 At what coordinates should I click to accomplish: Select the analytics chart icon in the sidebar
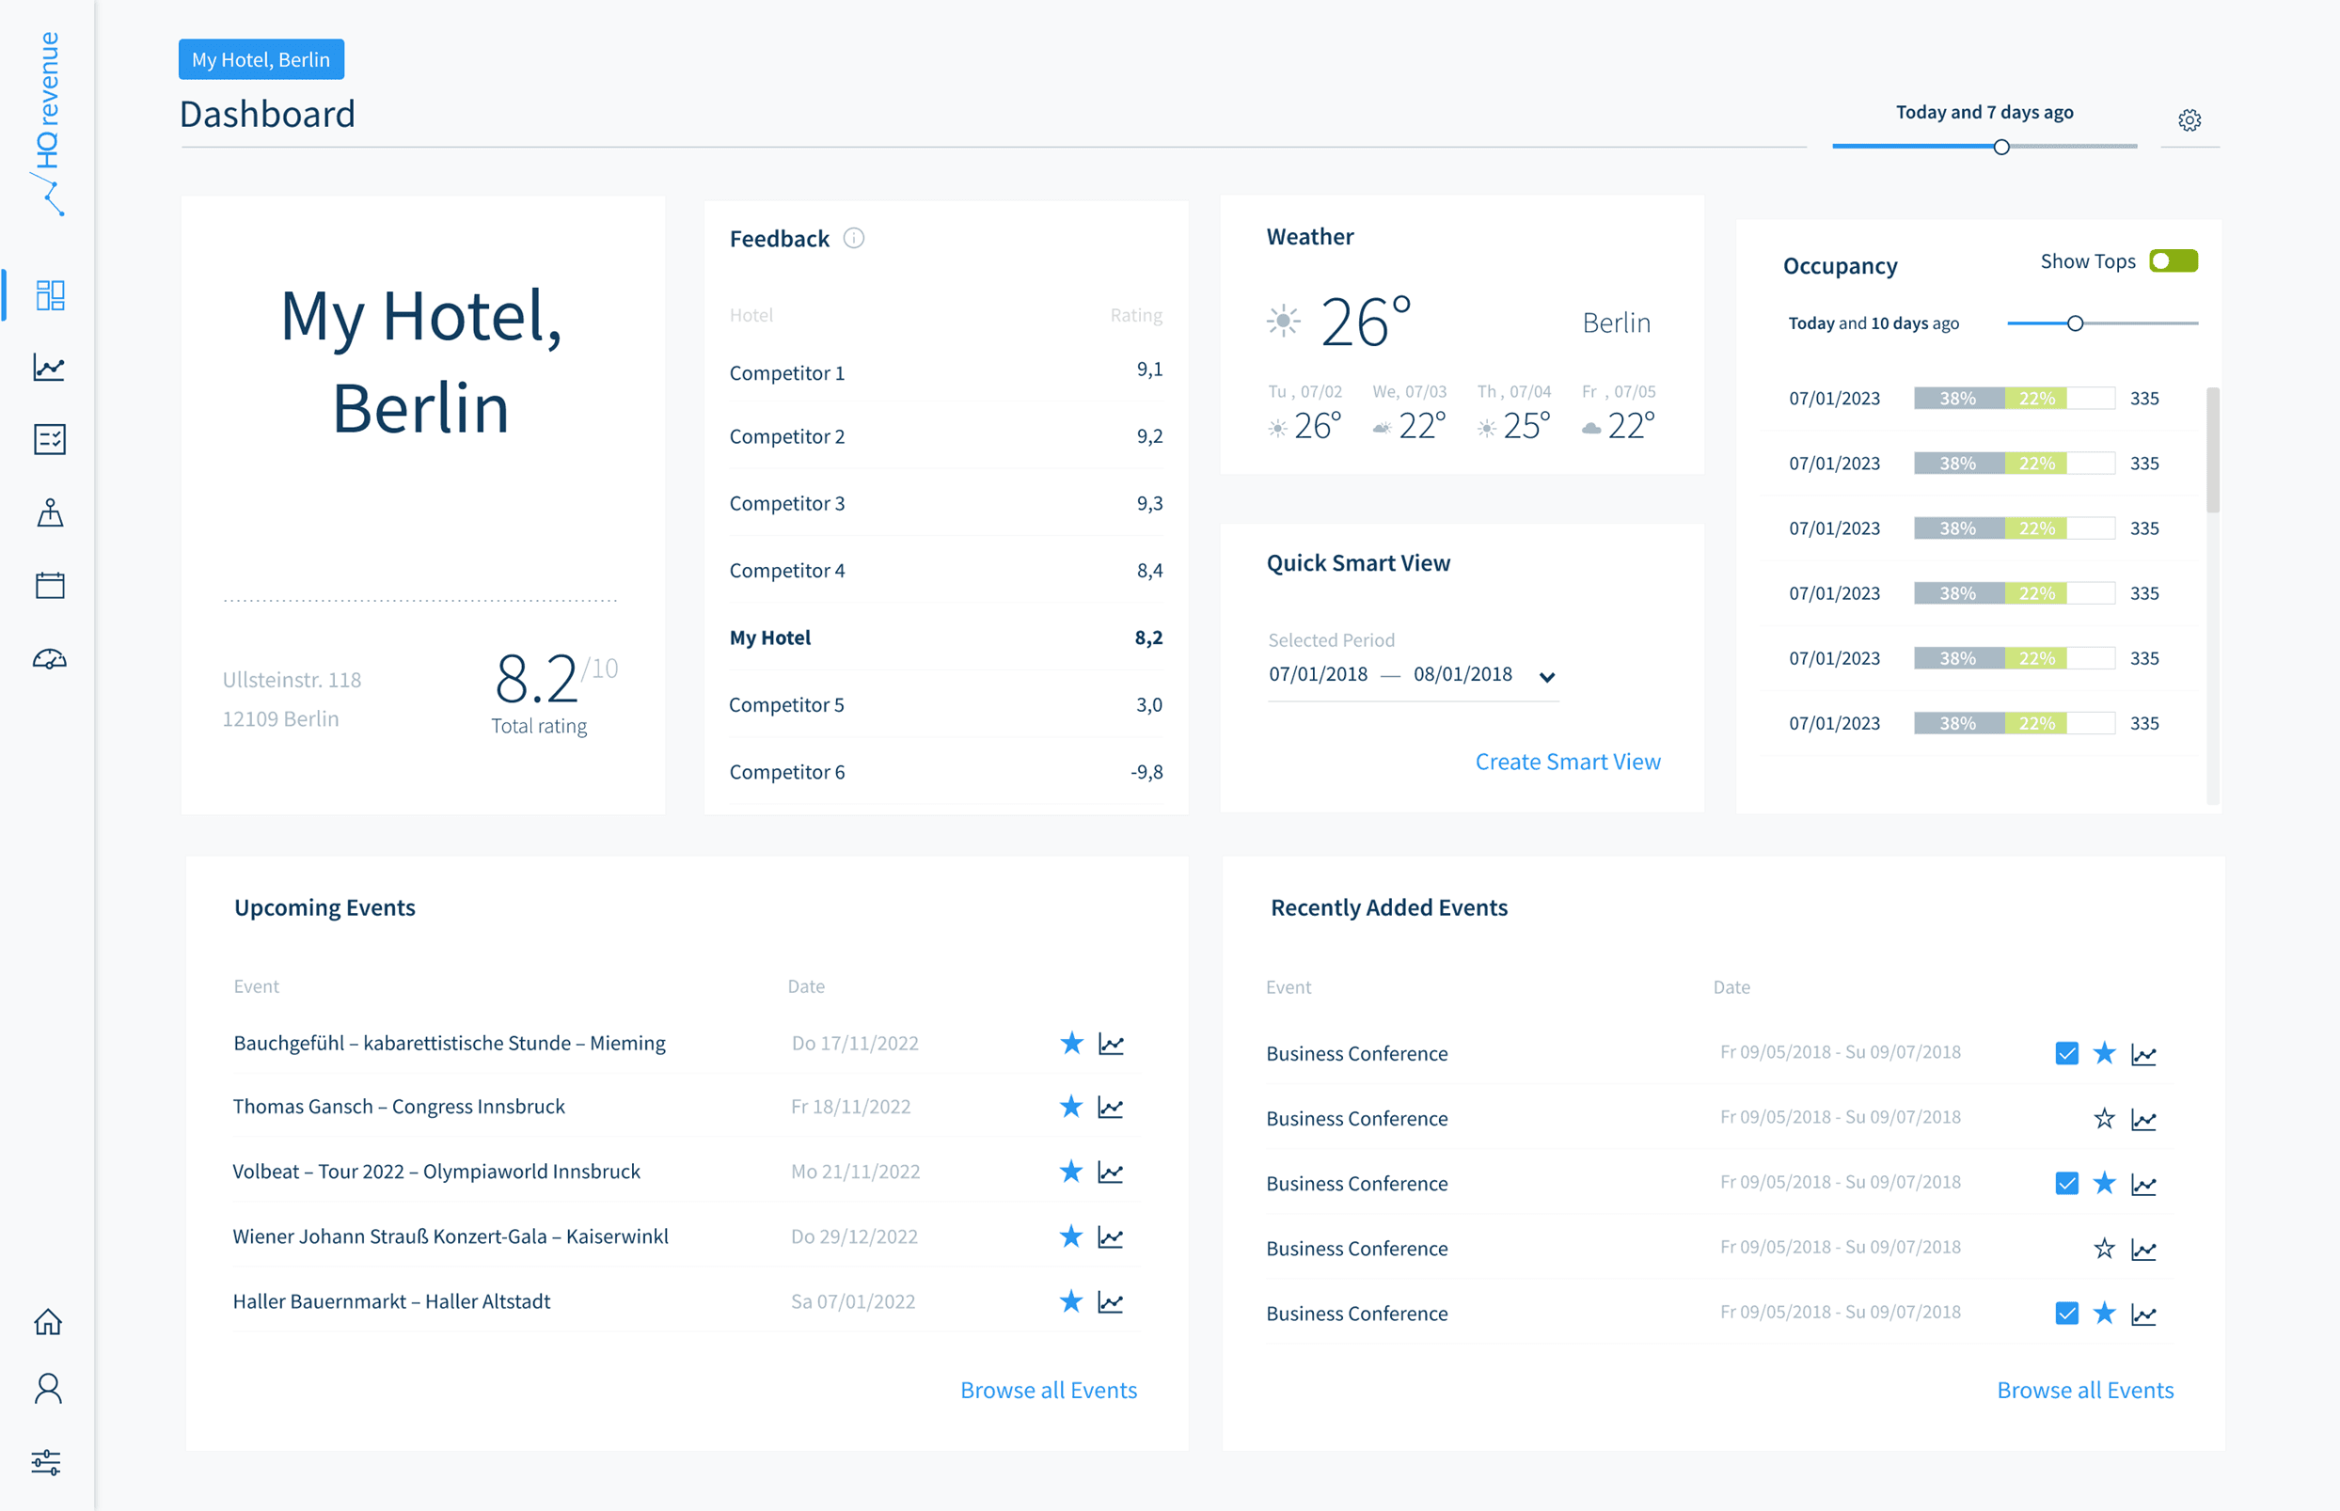coord(48,368)
